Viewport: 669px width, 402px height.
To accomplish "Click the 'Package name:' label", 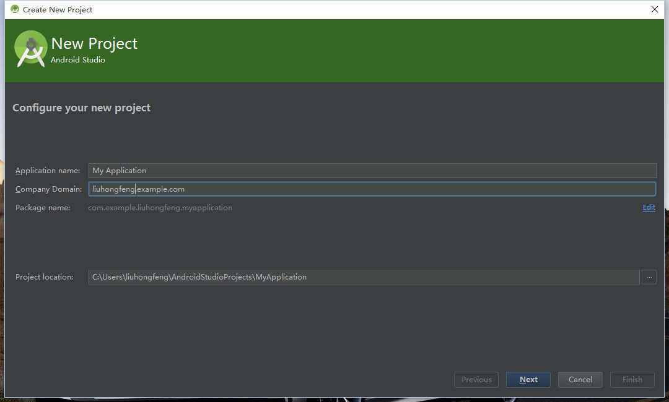I will 43,208.
